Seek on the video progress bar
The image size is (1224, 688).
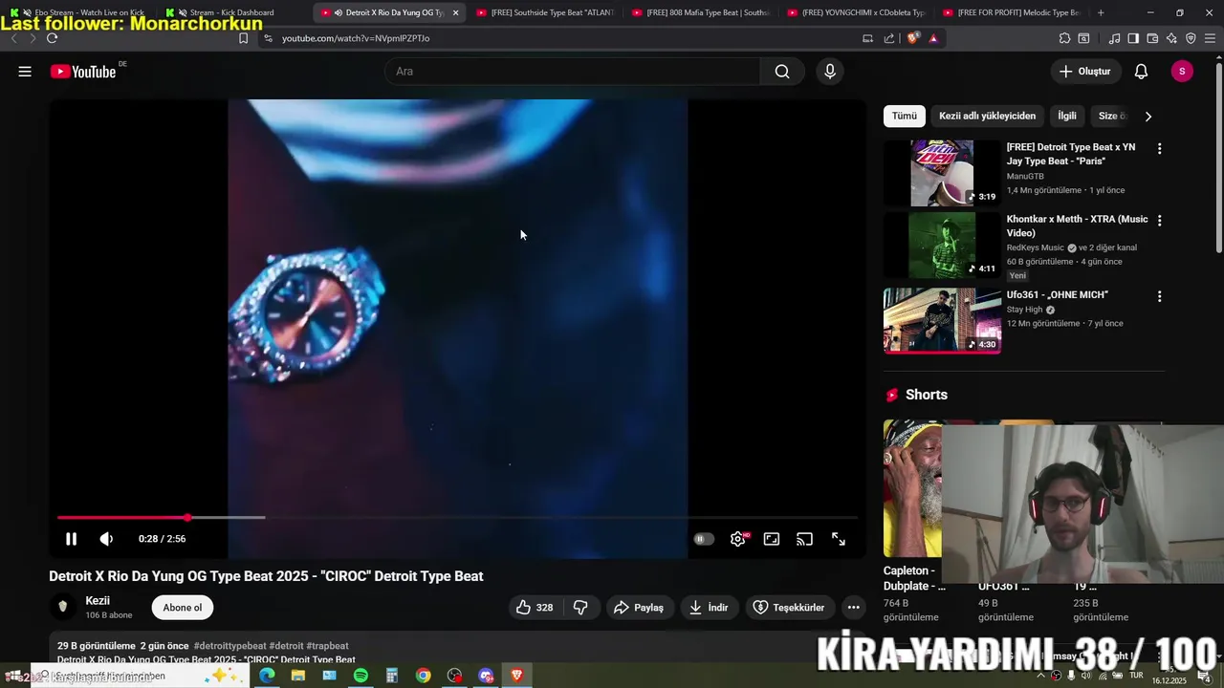(457, 517)
